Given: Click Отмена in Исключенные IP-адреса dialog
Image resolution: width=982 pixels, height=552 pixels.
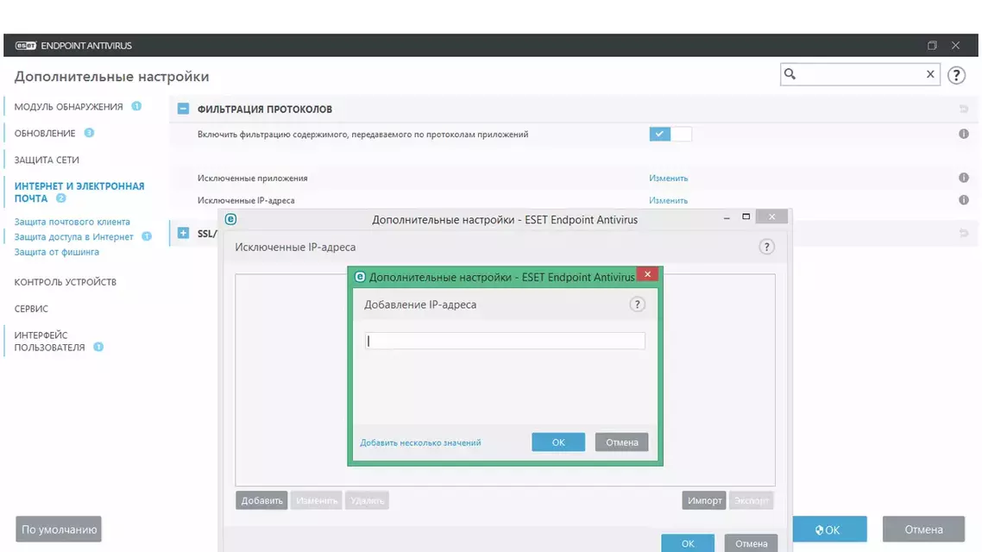Looking at the screenshot, I should pyautogui.click(x=751, y=543).
